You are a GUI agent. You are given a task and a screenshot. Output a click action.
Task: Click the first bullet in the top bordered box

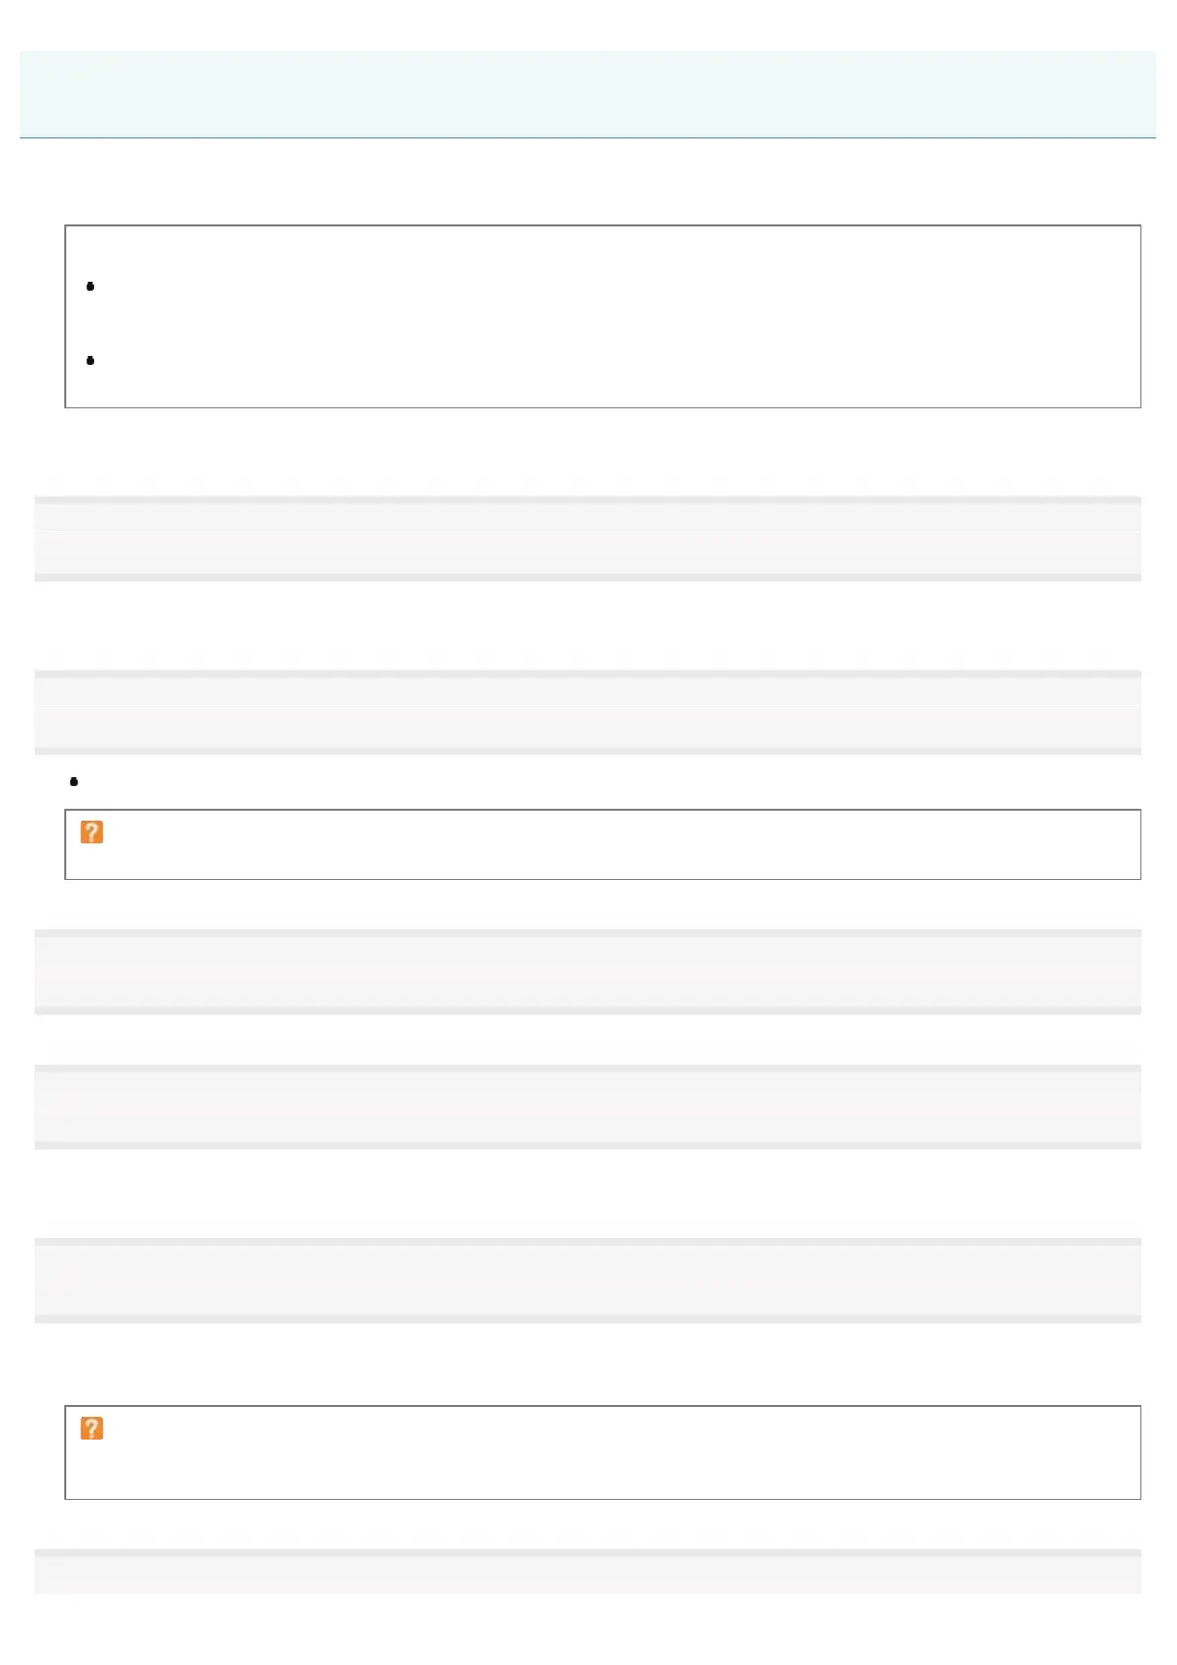tap(90, 287)
